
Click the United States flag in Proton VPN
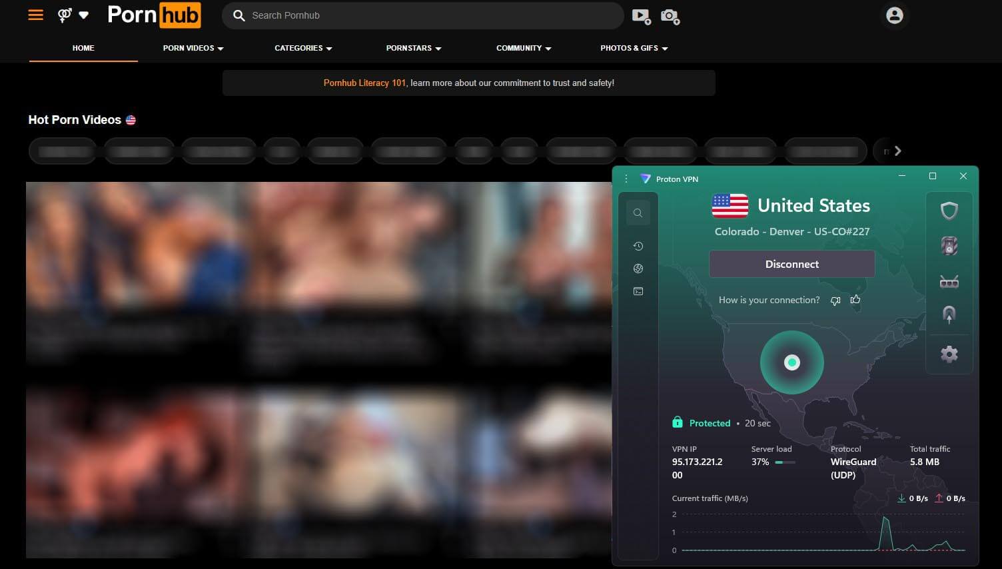click(730, 206)
